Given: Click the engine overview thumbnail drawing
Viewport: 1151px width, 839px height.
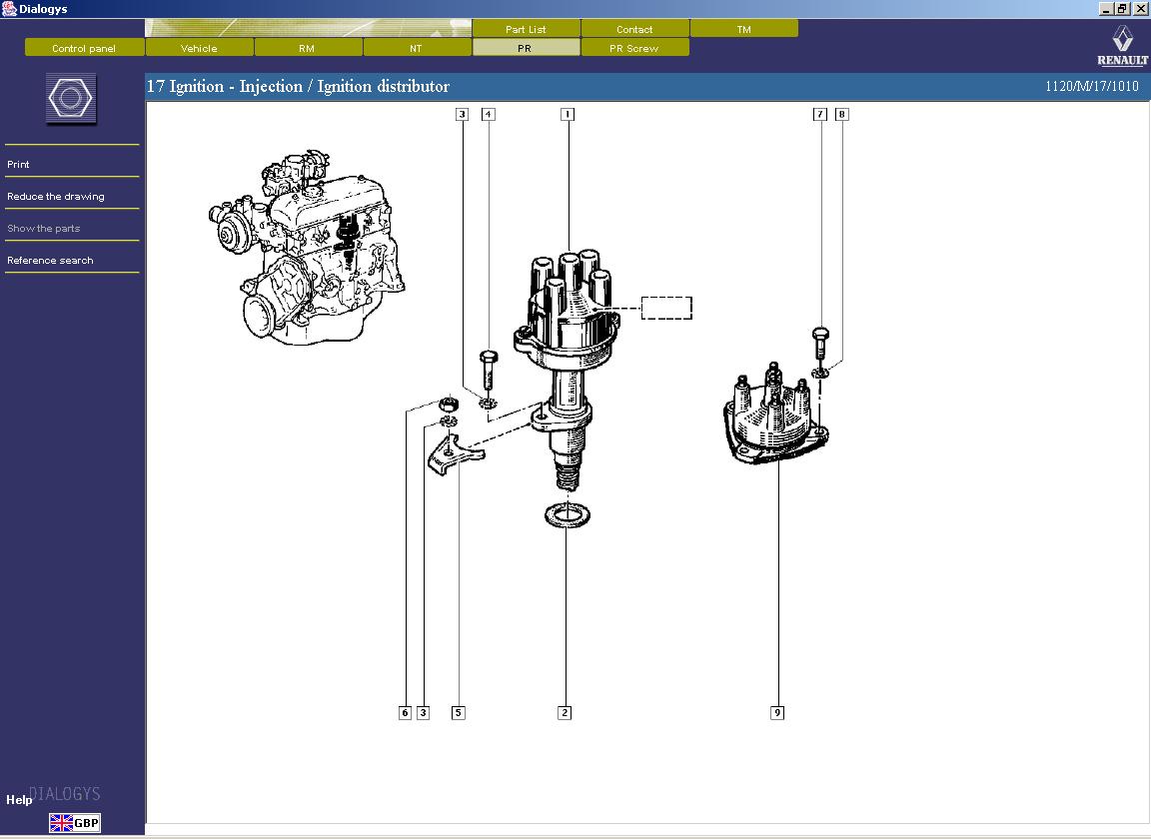Looking at the screenshot, I should tap(306, 248).
